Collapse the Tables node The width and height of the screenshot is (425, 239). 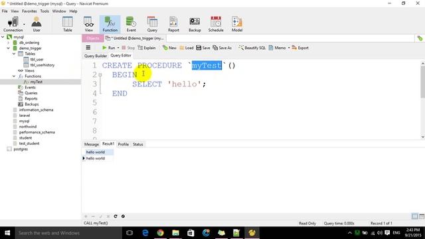click(14, 54)
